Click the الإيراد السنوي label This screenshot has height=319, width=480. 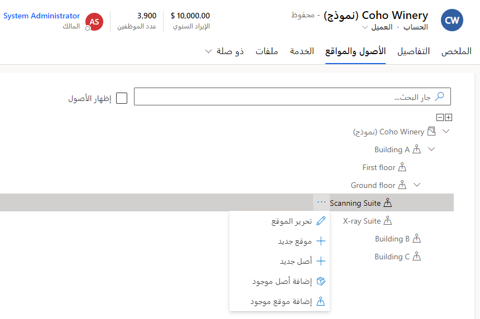191,26
